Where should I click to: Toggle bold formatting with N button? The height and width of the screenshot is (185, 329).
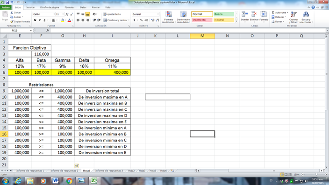(x=35, y=20)
